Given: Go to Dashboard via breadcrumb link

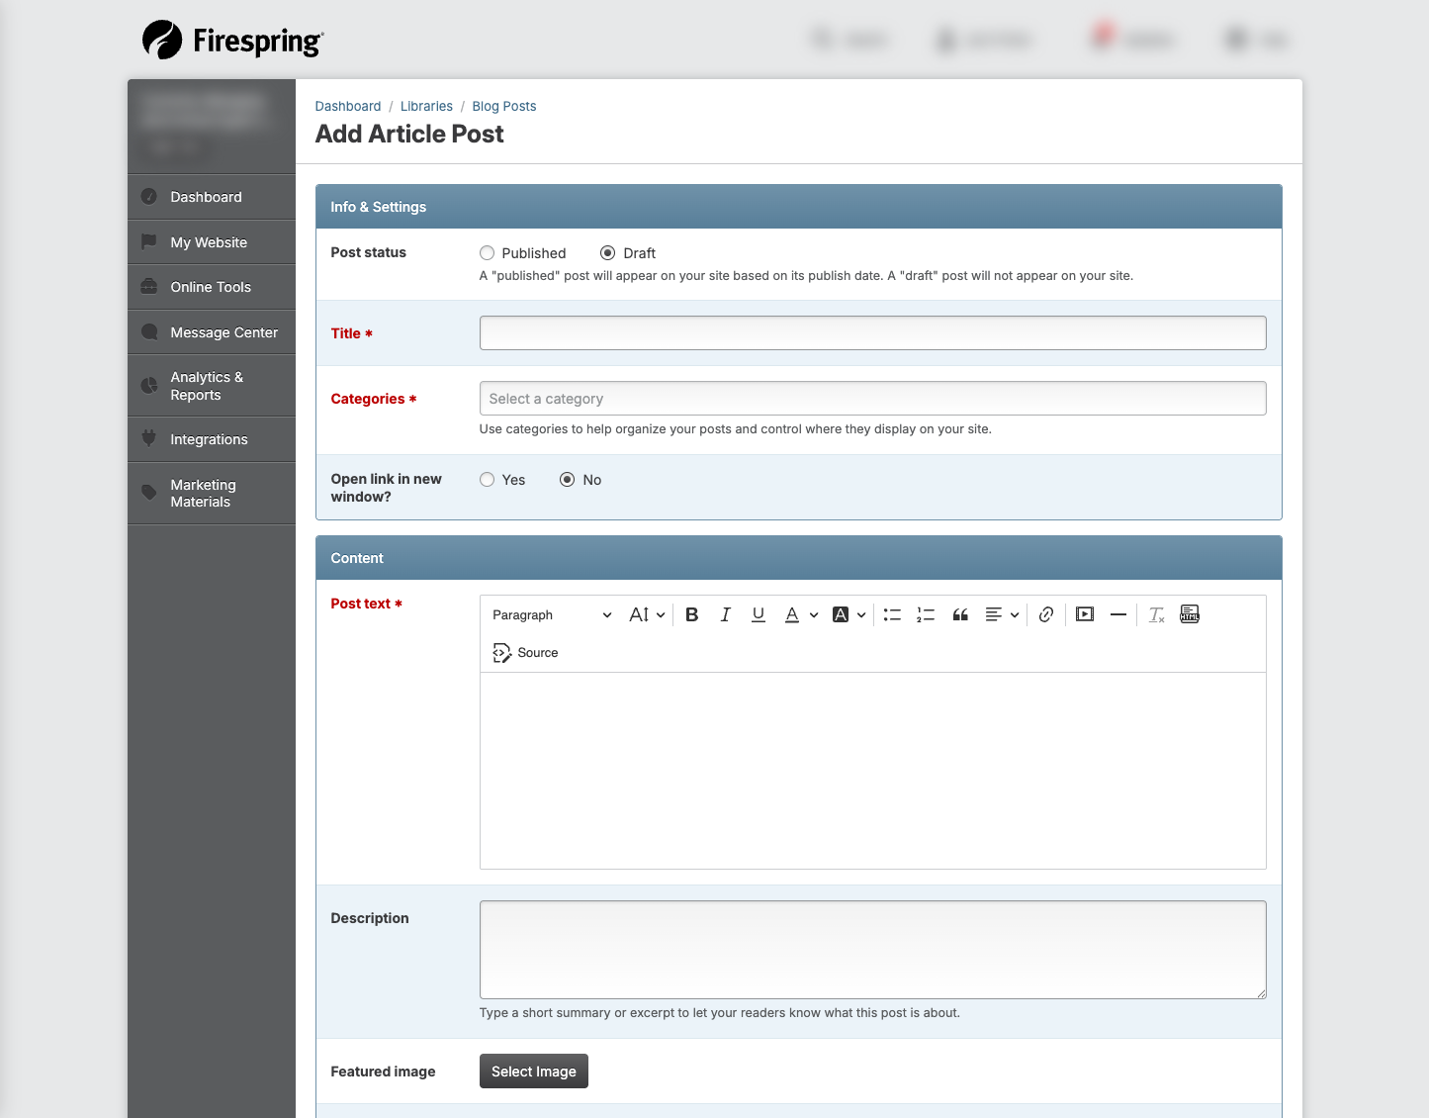Looking at the screenshot, I should click(x=348, y=106).
